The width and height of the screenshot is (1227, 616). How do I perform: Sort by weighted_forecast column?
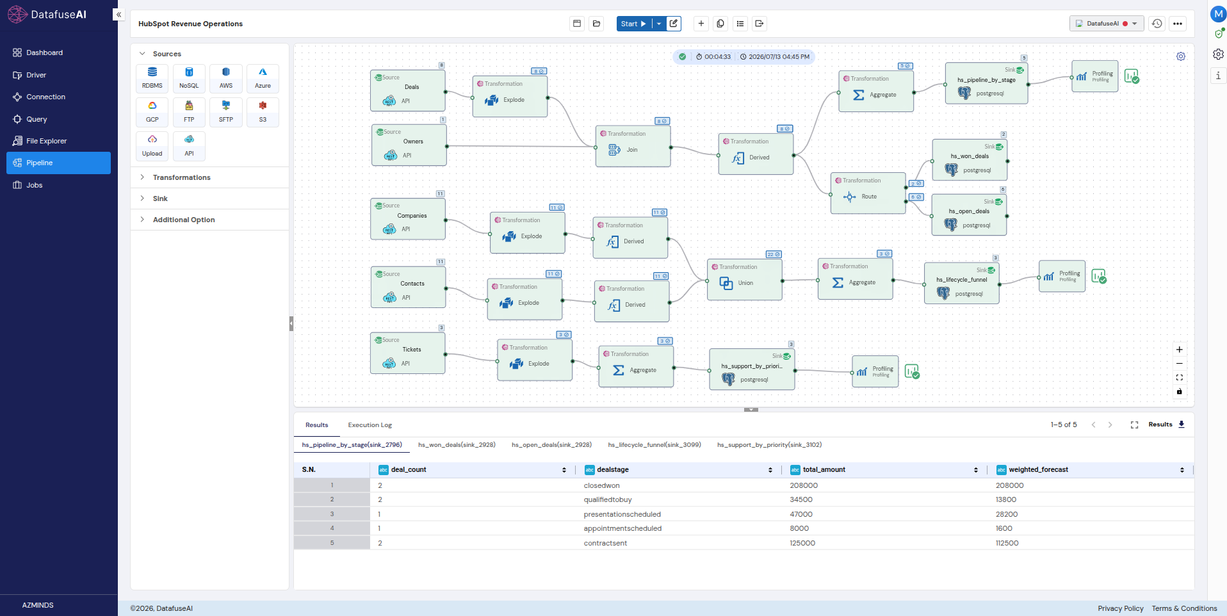(1182, 470)
